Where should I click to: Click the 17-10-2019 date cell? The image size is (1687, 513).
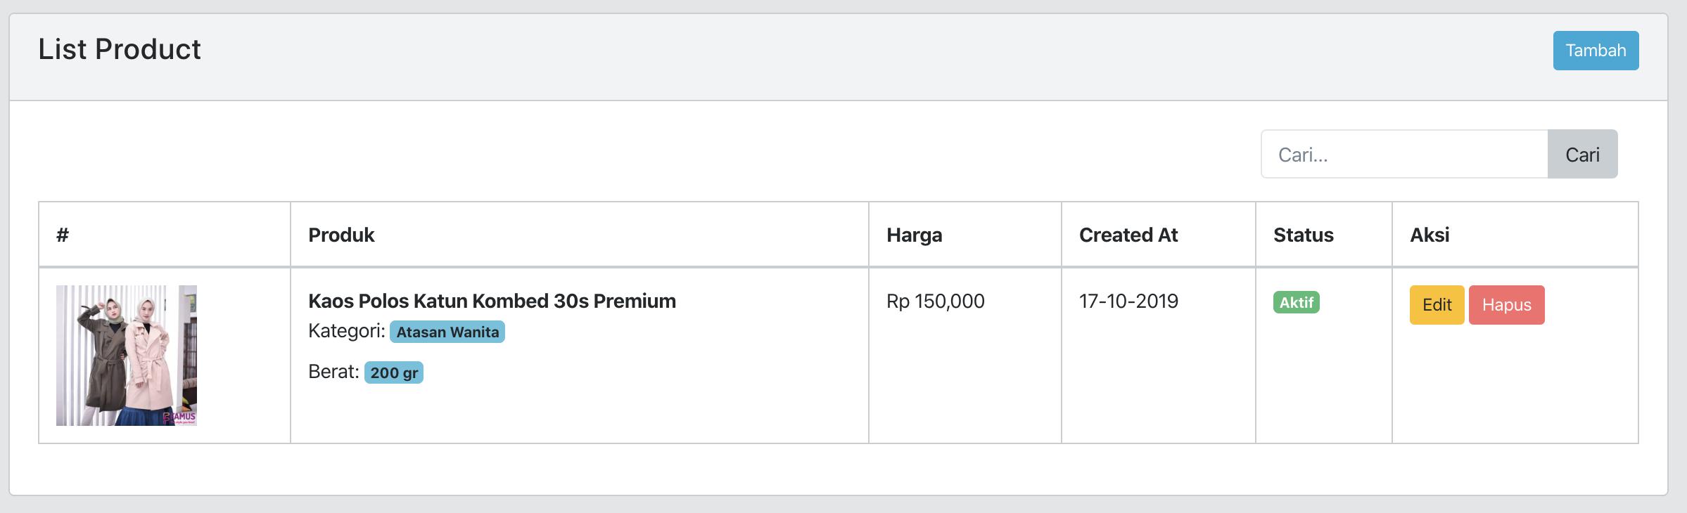pos(1128,301)
